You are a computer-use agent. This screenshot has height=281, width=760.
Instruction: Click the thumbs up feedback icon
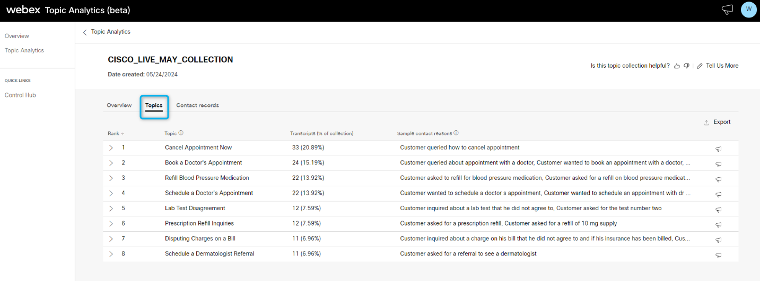pos(677,66)
